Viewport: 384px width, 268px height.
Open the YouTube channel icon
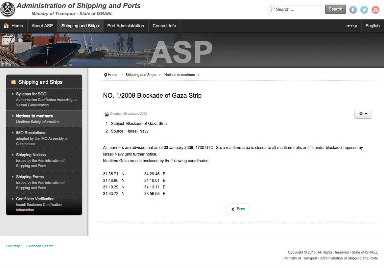pos(375,10)
